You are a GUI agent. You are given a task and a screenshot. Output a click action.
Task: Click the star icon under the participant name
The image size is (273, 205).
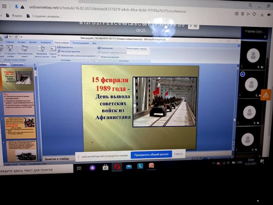(265, 37)
